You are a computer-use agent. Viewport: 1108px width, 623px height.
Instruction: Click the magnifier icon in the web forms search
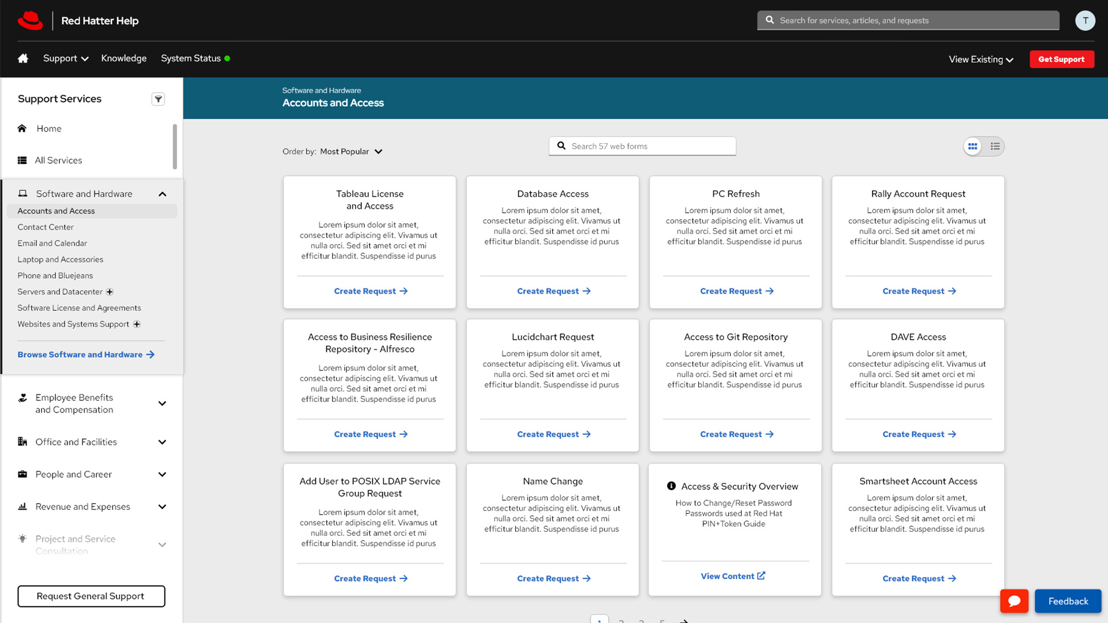click(x=561, y=147)
